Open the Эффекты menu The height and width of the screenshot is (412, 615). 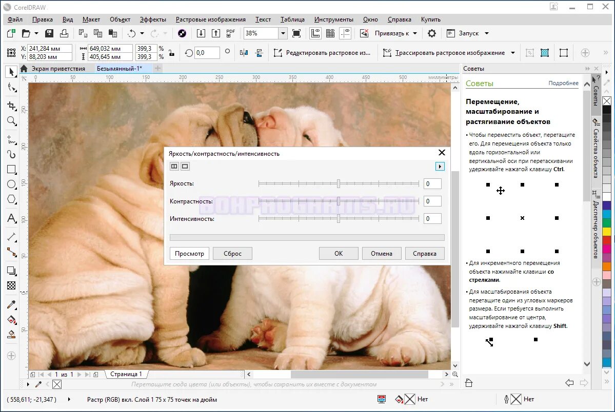(153, 19)
